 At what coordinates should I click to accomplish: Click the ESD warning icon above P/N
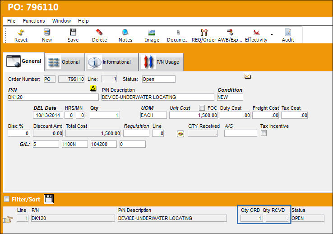pyautogui.click(x=93, y=88)
